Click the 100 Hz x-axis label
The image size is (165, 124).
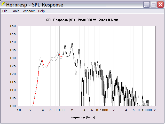pos(61,110)
